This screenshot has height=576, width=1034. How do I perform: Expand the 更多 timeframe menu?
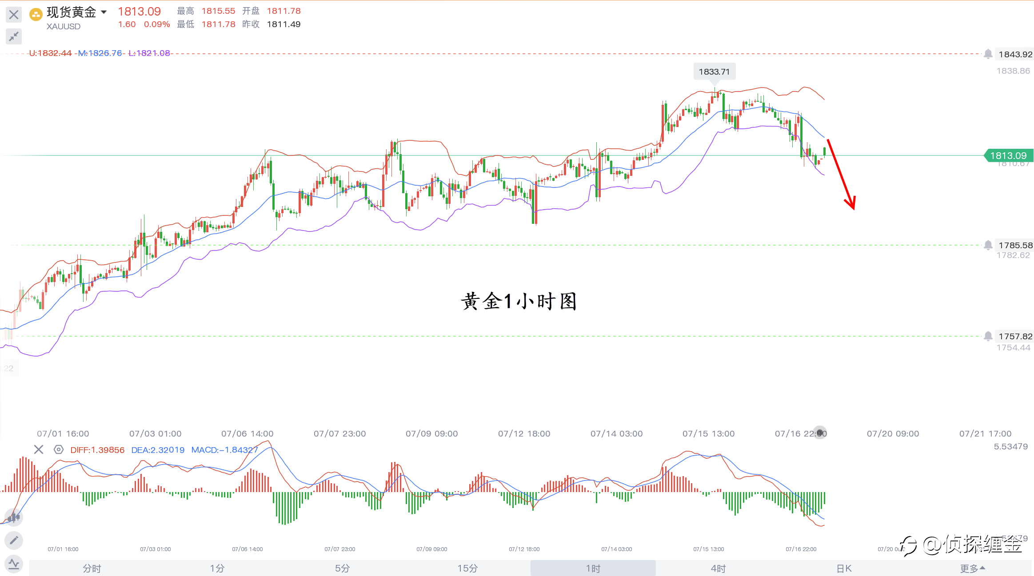[972, 568]
